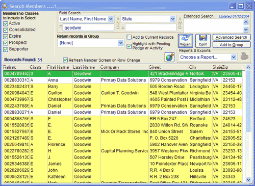The image size is (255, 186).
Task: Click Extended Search box scroll down arrow
Action: (x=246, y=30)
